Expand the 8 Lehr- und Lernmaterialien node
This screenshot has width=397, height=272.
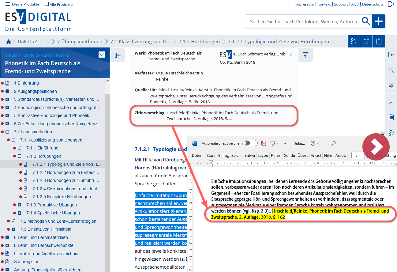click(7, 237)
